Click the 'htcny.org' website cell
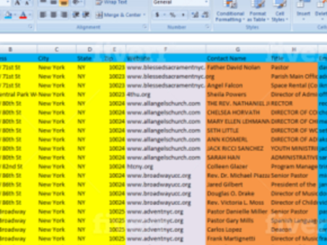327x245 pixels. (165, 167)
